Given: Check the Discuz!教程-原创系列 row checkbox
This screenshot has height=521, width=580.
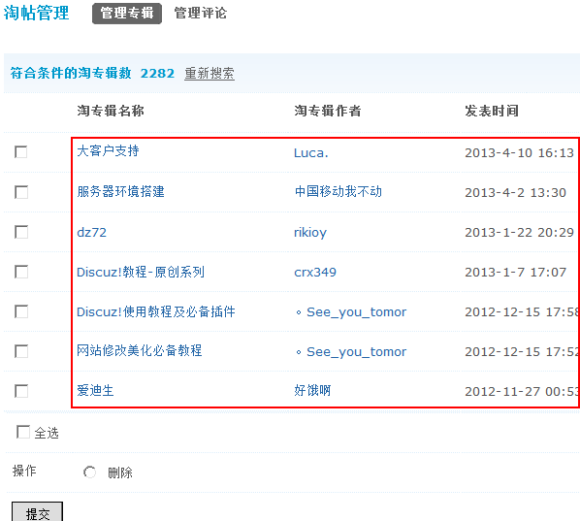Looking at the screenshot, I should coord(21,272).
